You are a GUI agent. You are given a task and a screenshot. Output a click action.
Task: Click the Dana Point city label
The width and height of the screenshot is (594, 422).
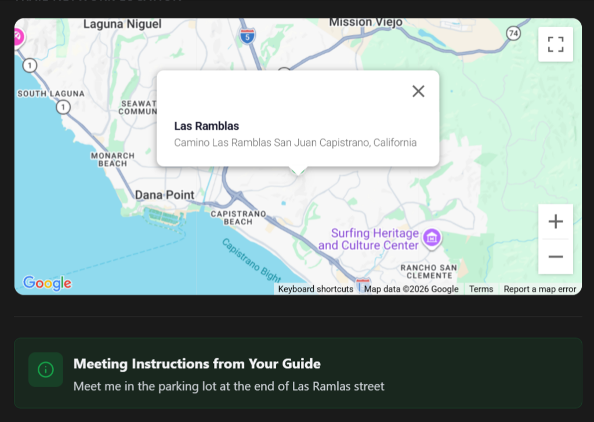[165, 195]
